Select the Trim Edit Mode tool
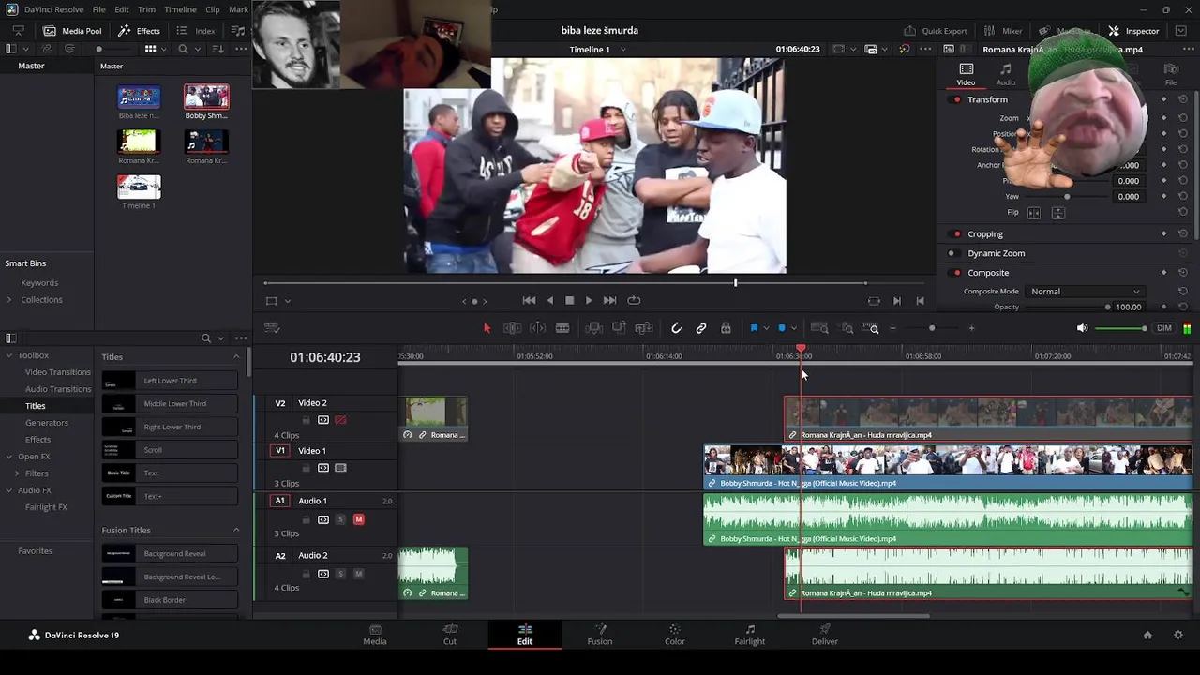 pos(512,328)
